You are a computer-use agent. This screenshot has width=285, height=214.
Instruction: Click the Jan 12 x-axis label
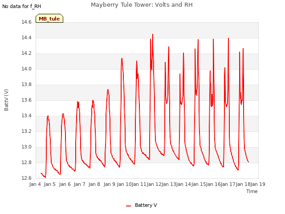click(x=154, y=184)
